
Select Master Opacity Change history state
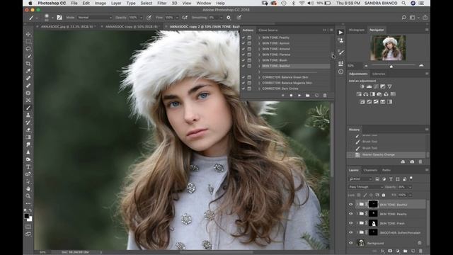(386, 154)
